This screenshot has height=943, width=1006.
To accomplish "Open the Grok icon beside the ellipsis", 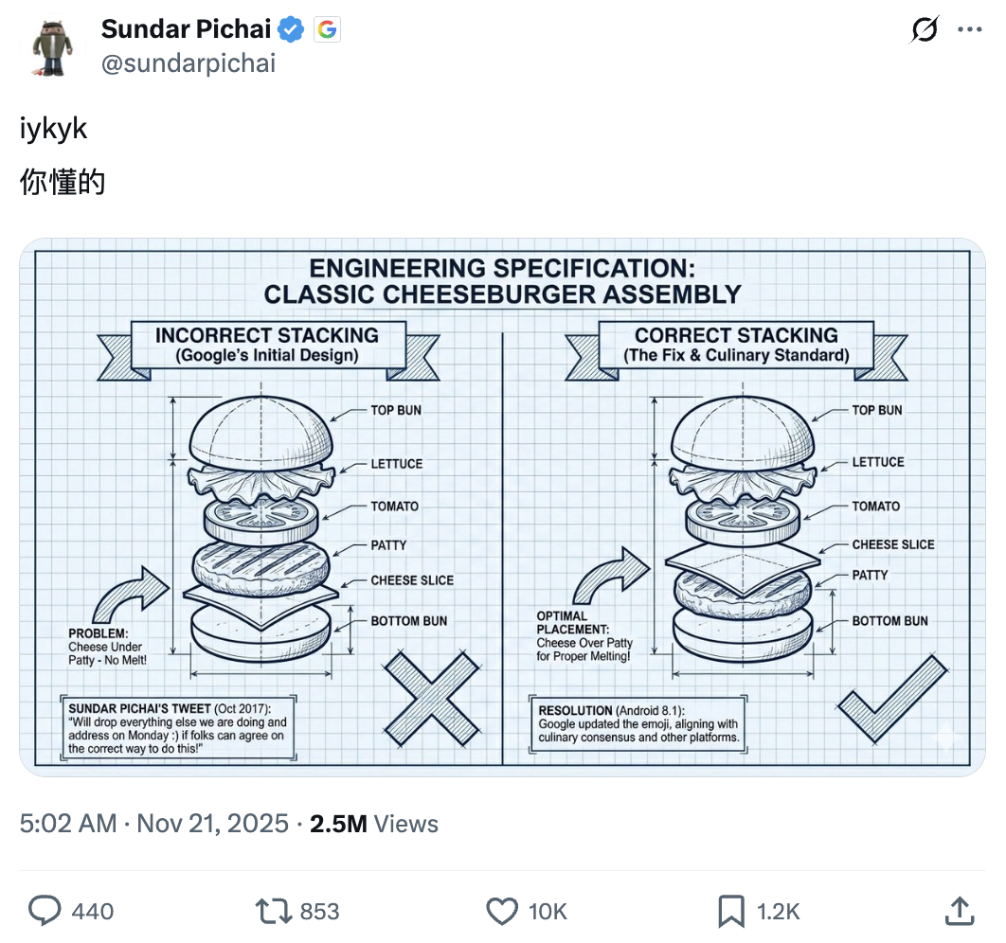I will tap(924, 30).
